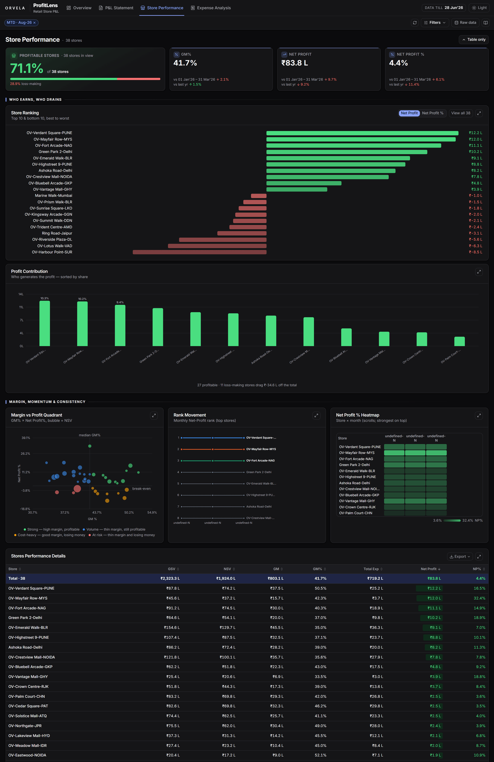Click the sort arrows beside the GM header
Viewport: 494px width, 762px height.
point(281,569)
